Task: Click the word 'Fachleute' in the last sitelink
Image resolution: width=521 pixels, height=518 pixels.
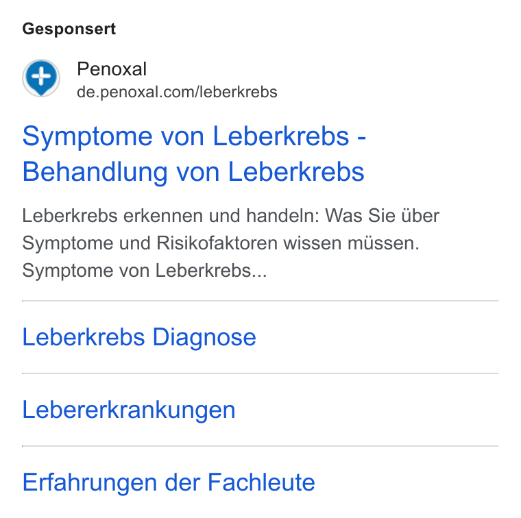Action: [x=261, y=482]
